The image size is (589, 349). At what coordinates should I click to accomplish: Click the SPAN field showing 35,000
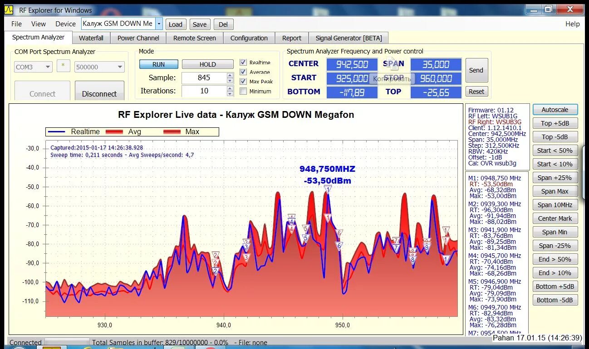pyautogui.click(x=436, y=64)
